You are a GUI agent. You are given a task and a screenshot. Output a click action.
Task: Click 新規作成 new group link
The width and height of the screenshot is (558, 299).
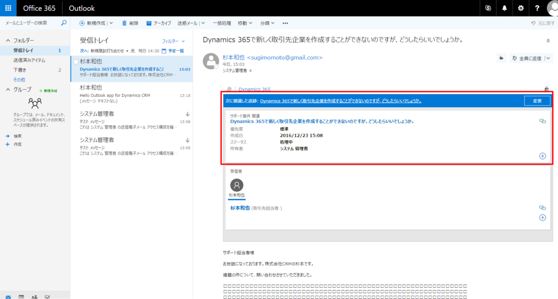(48, 91)
